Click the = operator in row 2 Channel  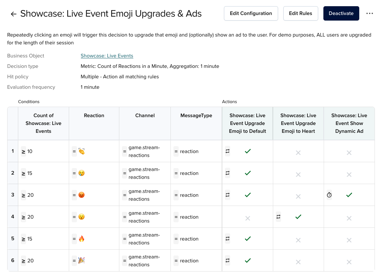click(x=125, y=173)
